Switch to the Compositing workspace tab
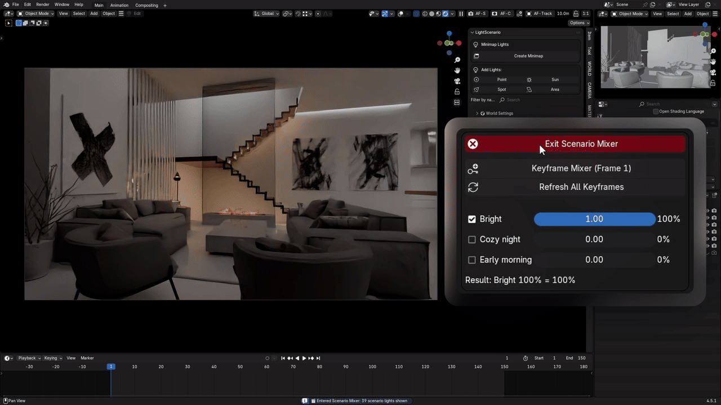The width and height of the screenshot is (721, 405). (x=146, y=5)
